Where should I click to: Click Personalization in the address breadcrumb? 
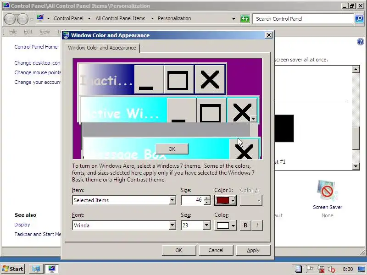click(174, 18)
